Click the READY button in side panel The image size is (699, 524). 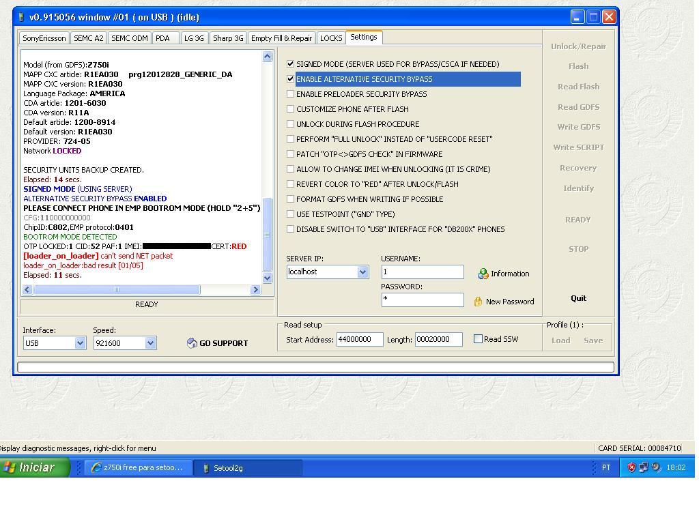pos(578,220)
